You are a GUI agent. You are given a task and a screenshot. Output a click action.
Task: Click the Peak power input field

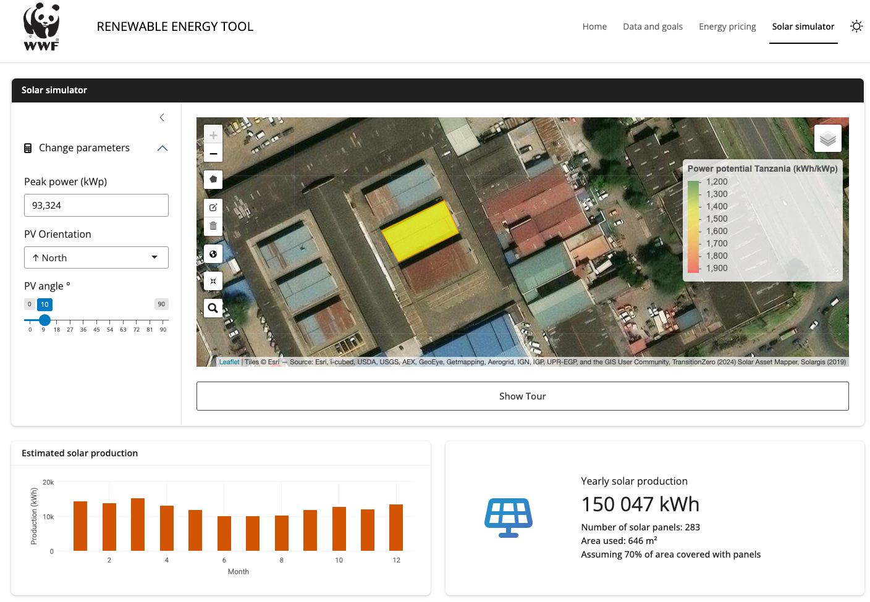point(96,206)
